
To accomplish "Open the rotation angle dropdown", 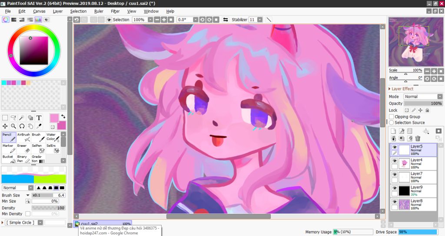I will [195, 20].
